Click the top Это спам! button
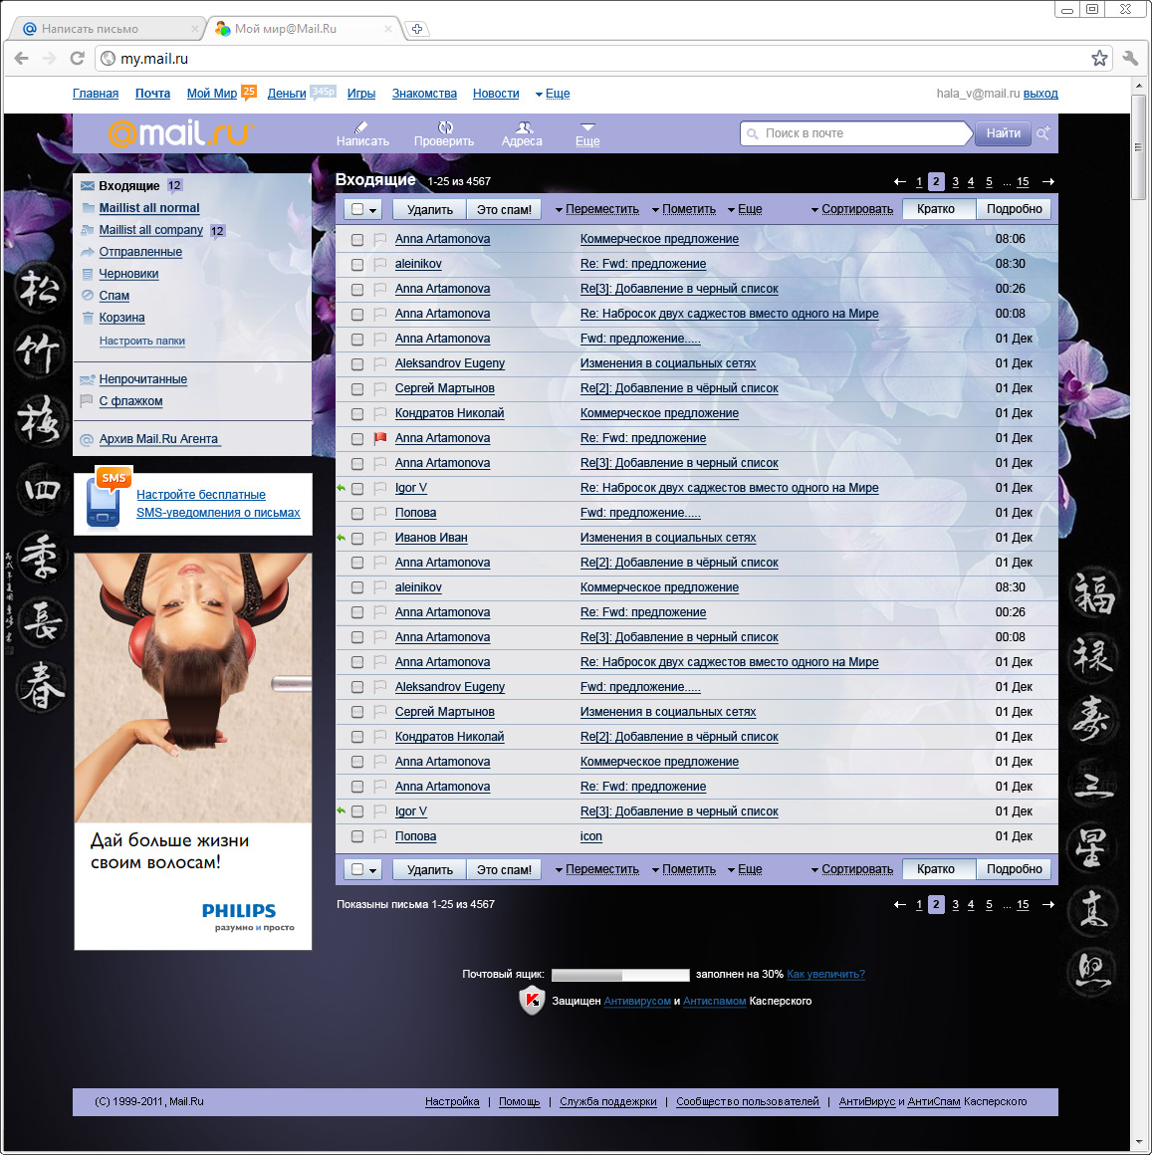Viewport: 1152px width, 1155px height. pos(504,209)
